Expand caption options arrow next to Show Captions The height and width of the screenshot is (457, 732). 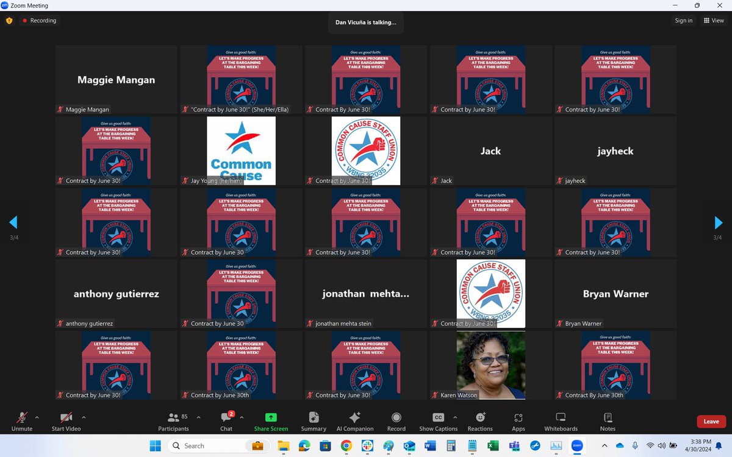click(x=454, y=417)
